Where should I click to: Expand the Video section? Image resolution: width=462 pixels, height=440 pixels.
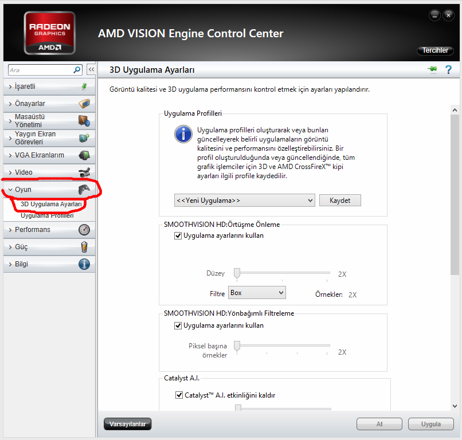[x=49, y=172]
